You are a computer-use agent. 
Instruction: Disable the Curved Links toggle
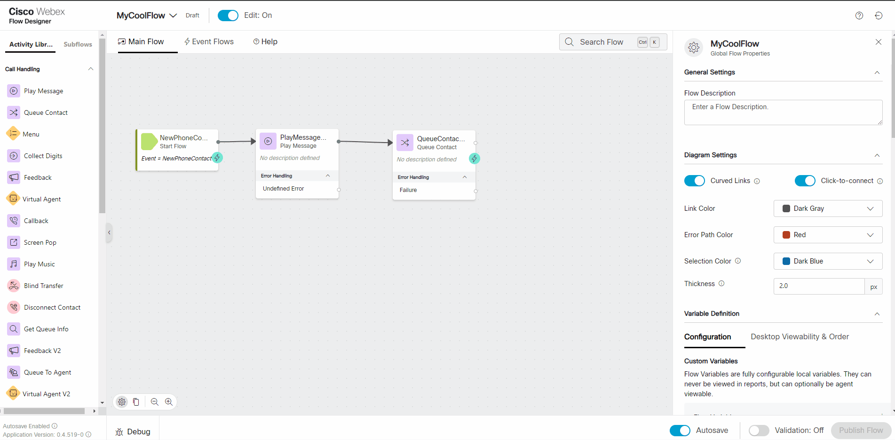[694, 181]
